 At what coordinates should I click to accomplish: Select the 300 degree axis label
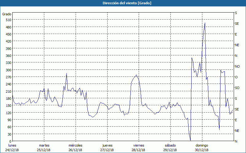coord(9,70)
